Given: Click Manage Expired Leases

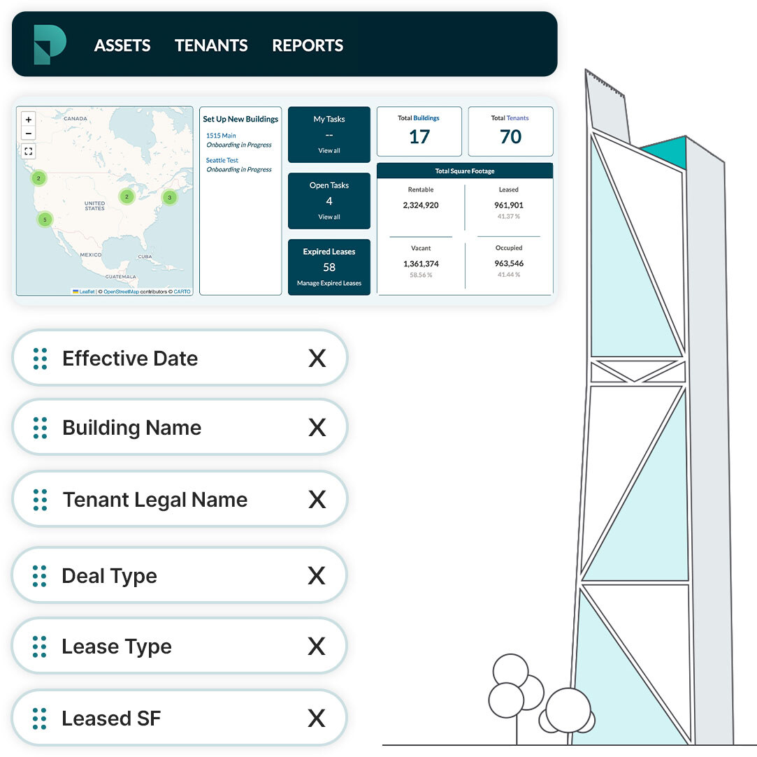Looking at the screenshot, I should (329, 283).
